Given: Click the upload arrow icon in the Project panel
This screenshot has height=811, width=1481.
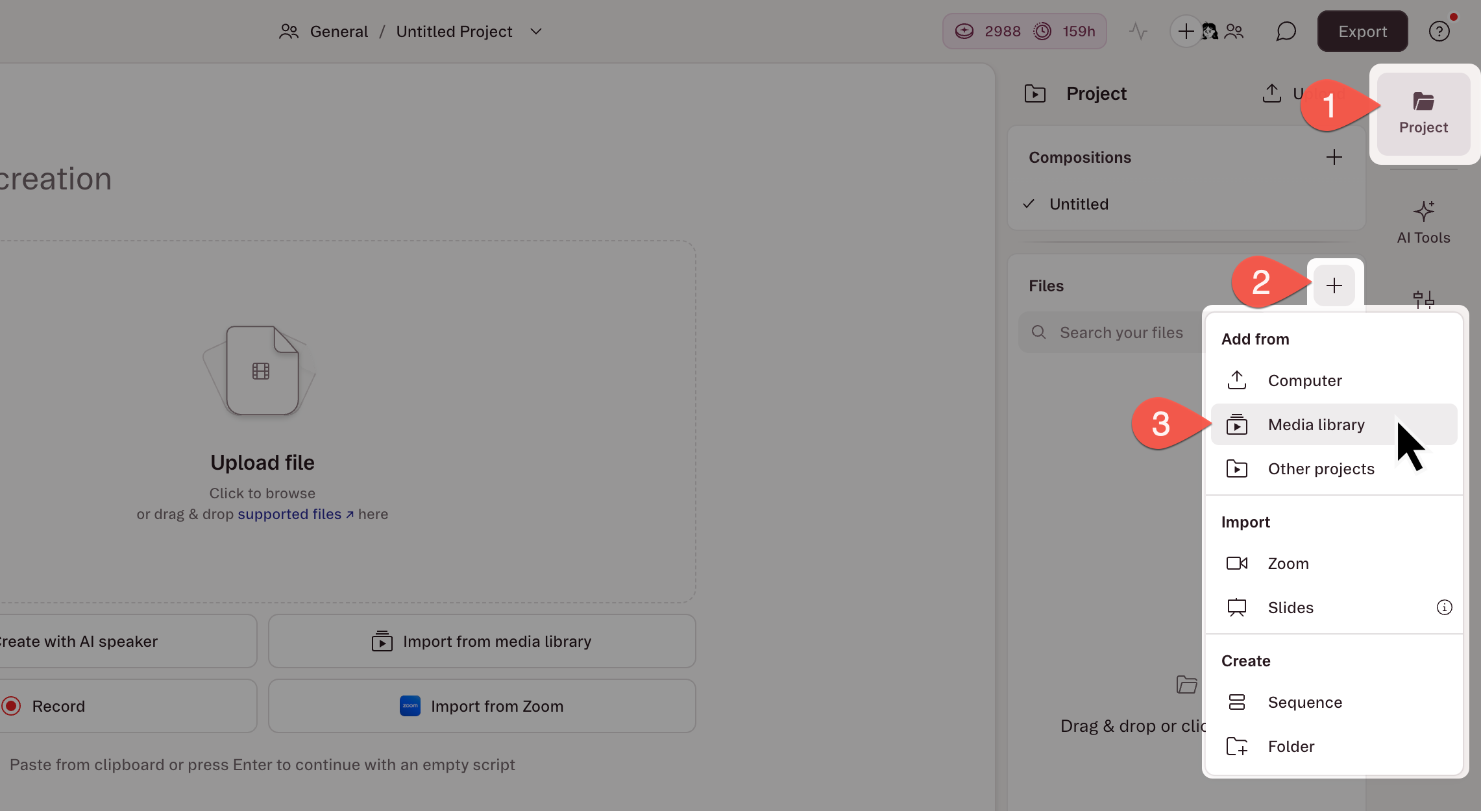Looking at the screenshot, I should pos(1271,93).
